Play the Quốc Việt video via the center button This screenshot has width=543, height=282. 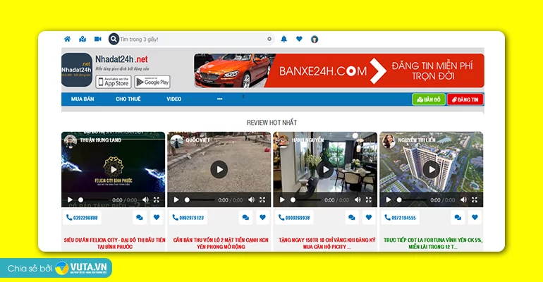pyautogui.click(x=219, y=169)
